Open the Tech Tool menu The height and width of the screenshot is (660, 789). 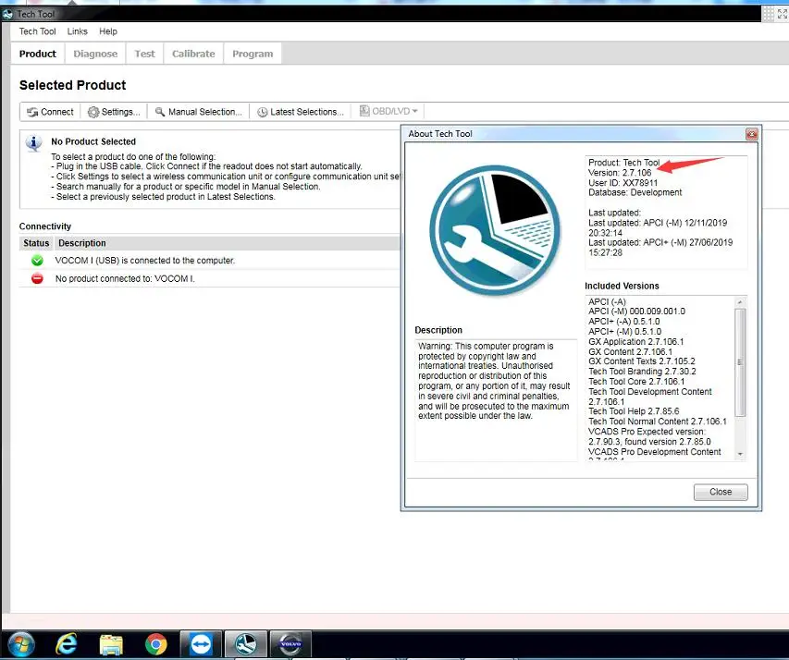[37, 31]
